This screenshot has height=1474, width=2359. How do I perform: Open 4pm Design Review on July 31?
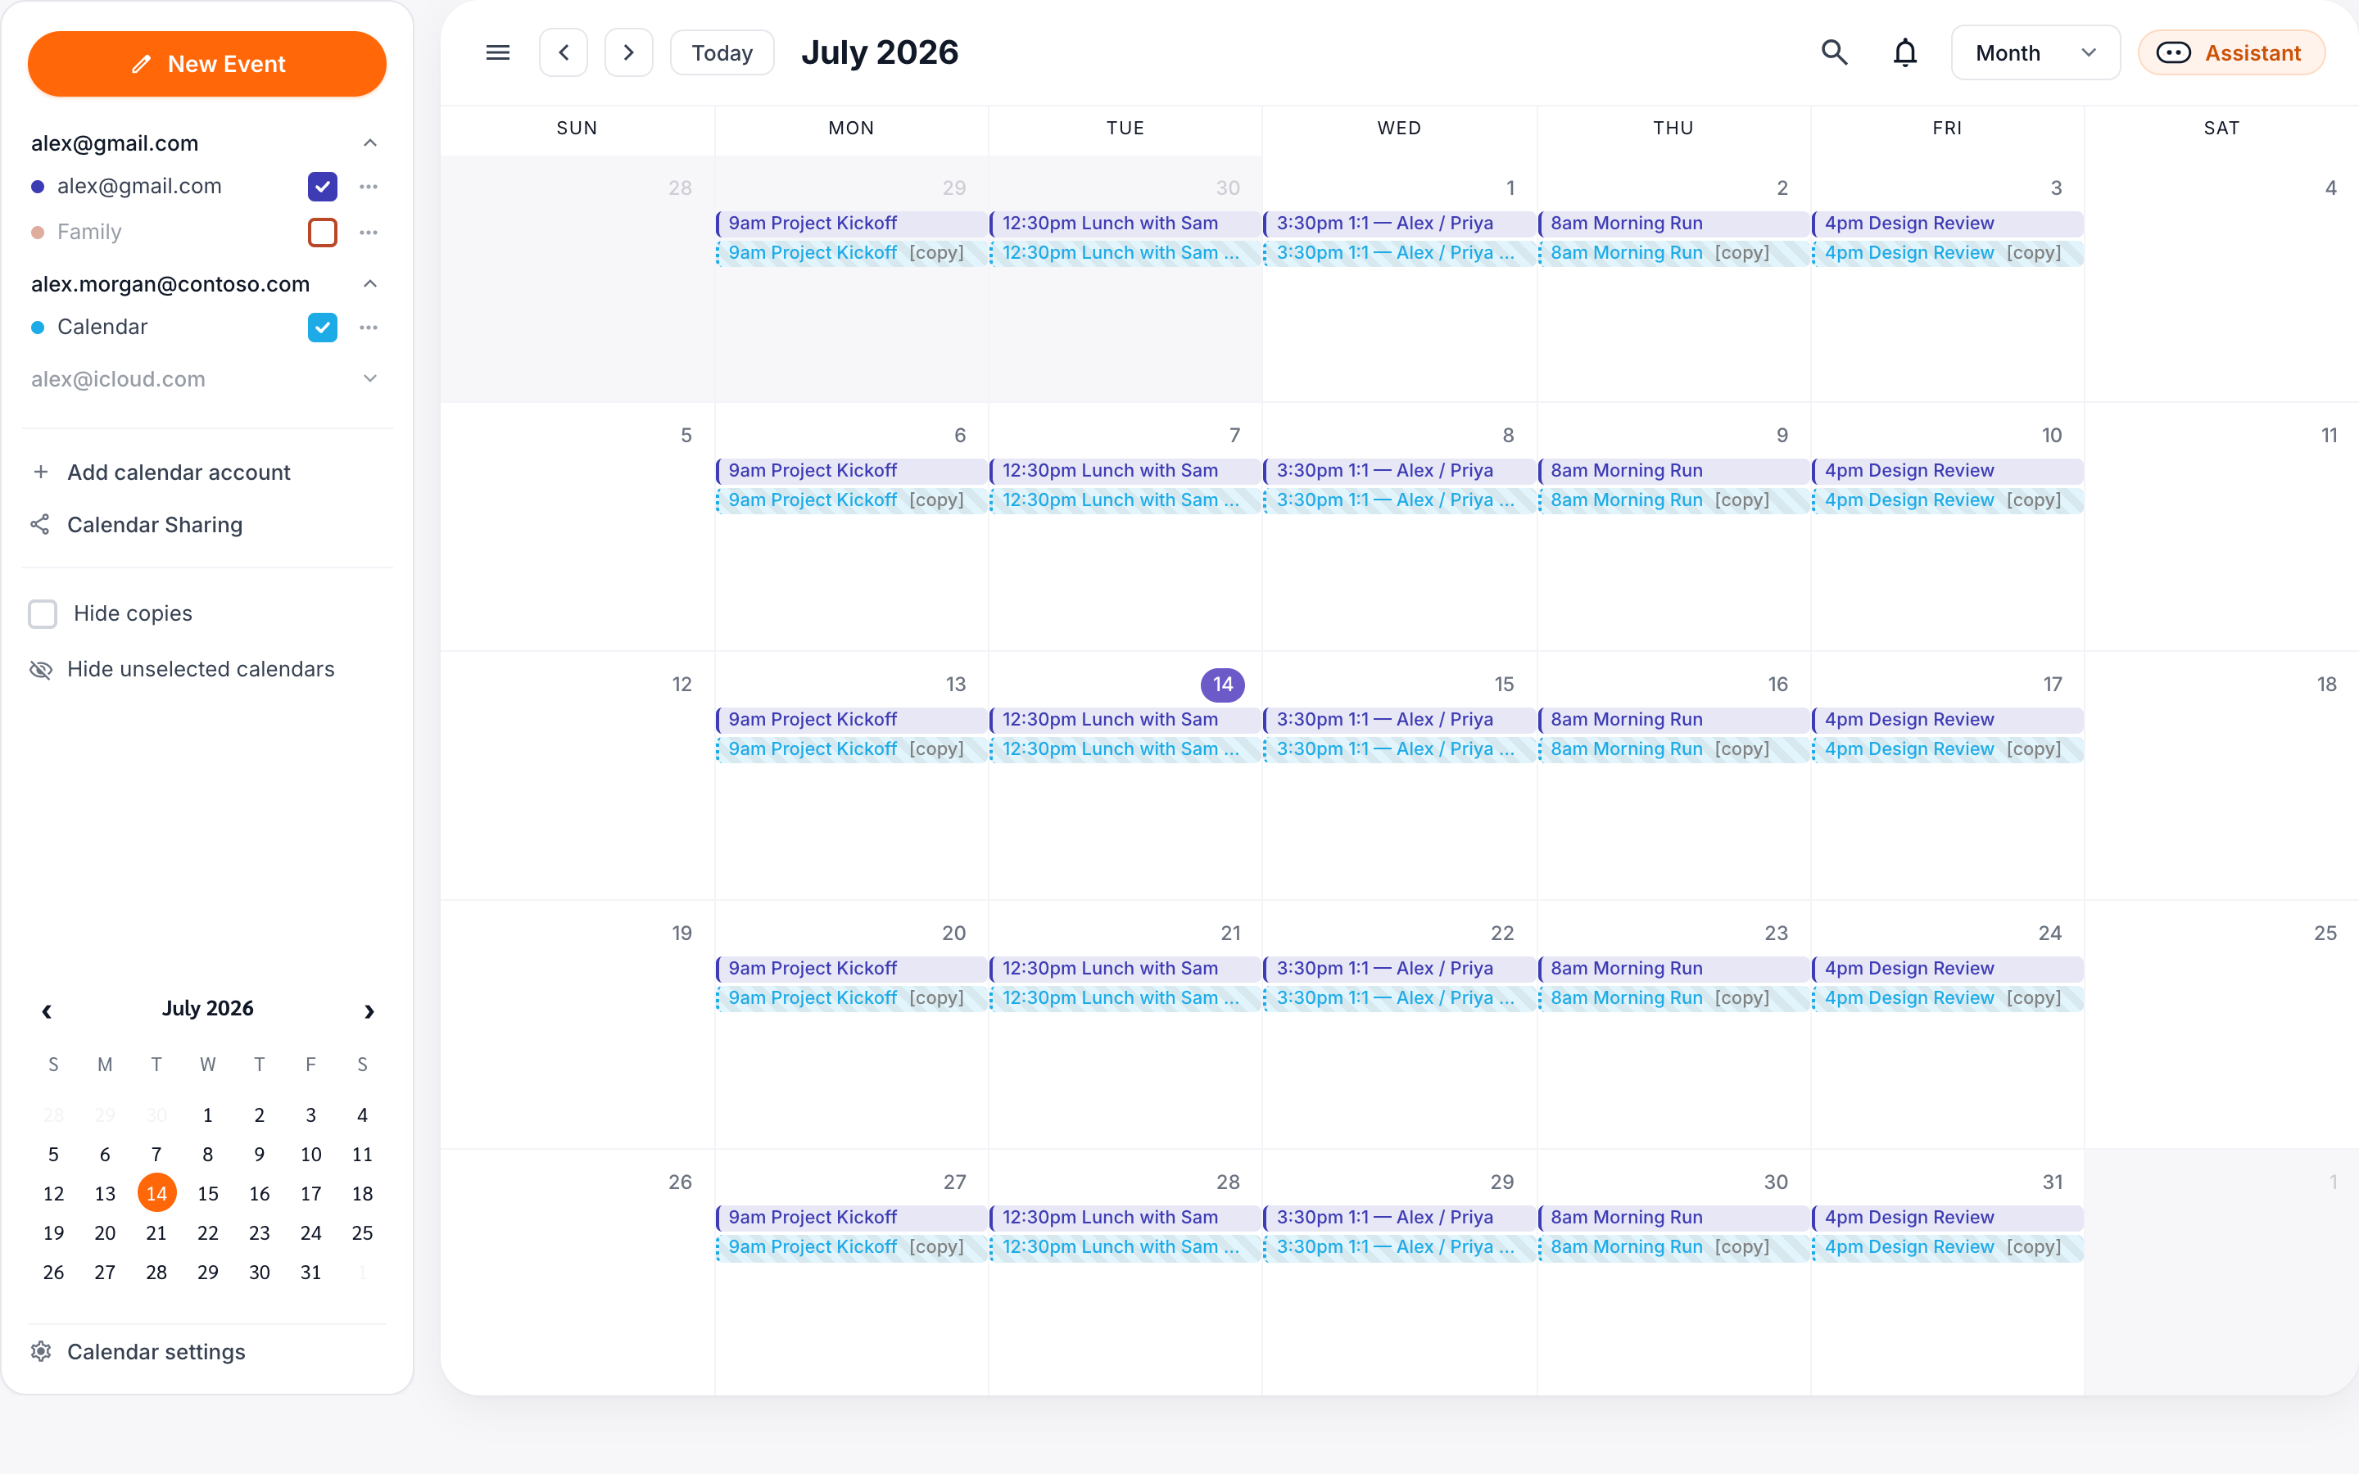click(1947, 1218)
